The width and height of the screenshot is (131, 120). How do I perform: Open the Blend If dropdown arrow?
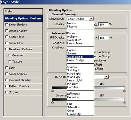[x=106, y=77]
